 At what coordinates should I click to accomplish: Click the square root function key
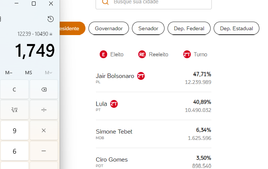click(15, 110)
